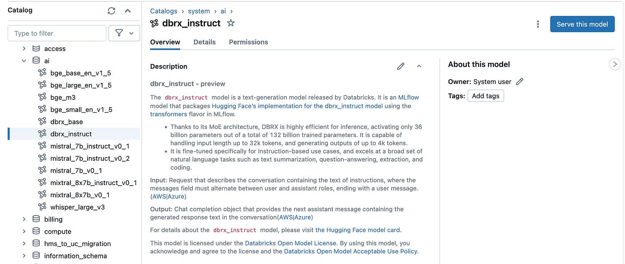Click the database icon beside hms_to_uc_migration
The image size is (625, 264).
click(36, 243)
